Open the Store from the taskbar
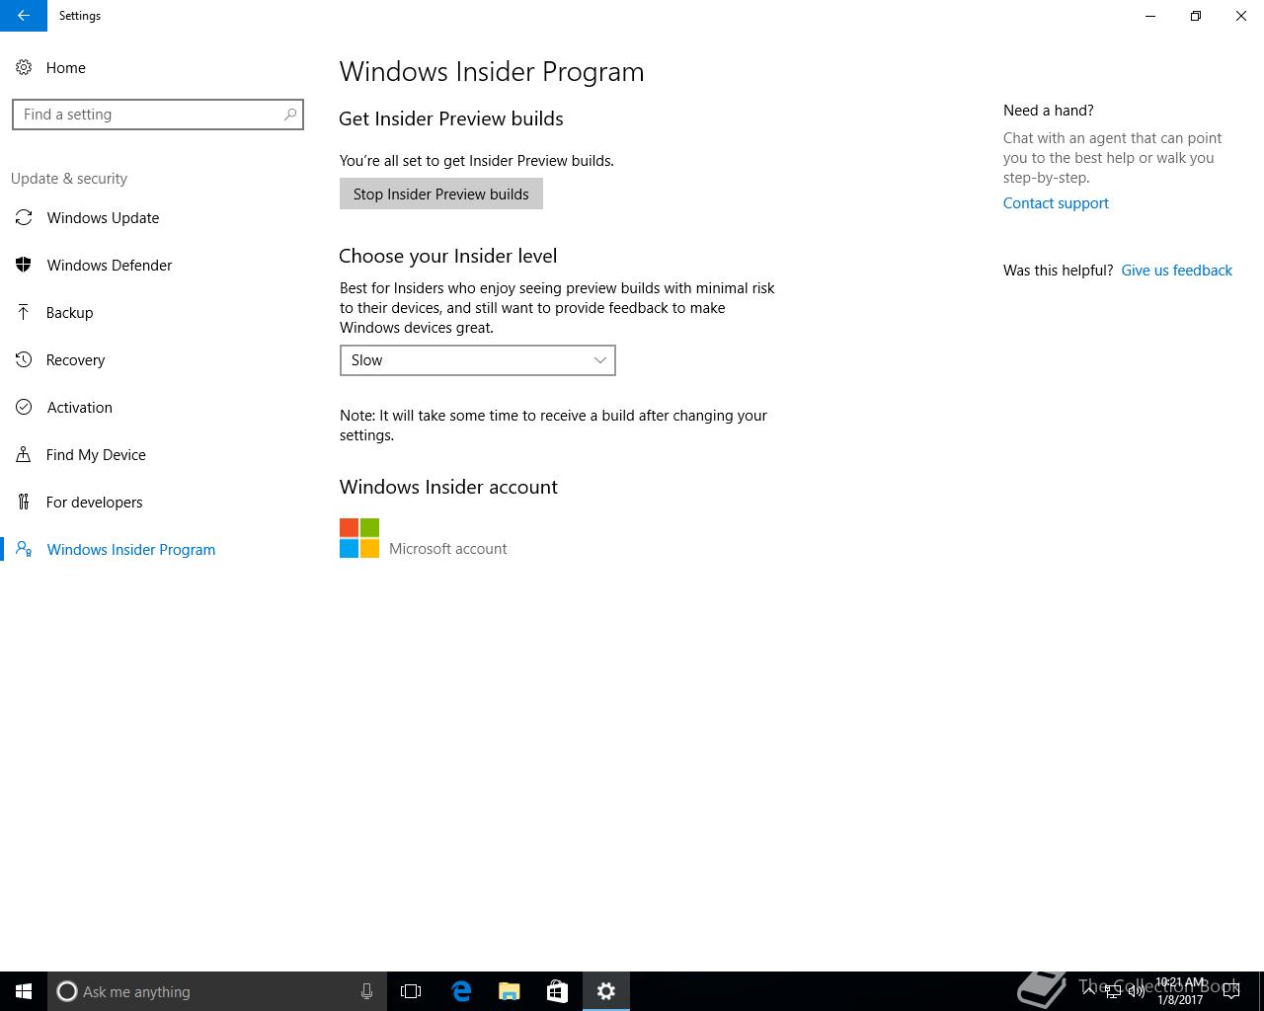This screenshot has width=1264, height=1011. coord(557,991)
